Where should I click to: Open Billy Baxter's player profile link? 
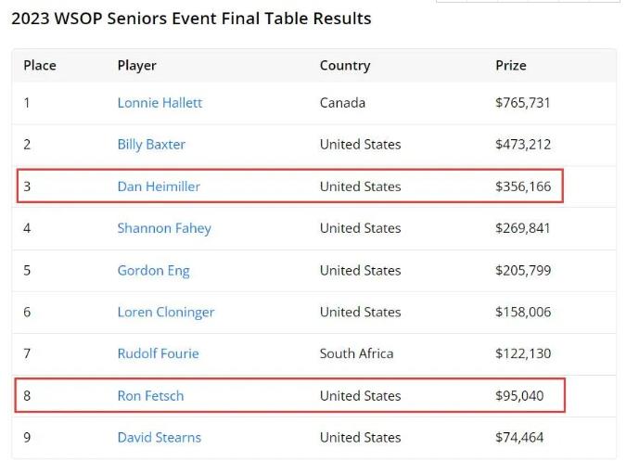[x=151, y=145]
